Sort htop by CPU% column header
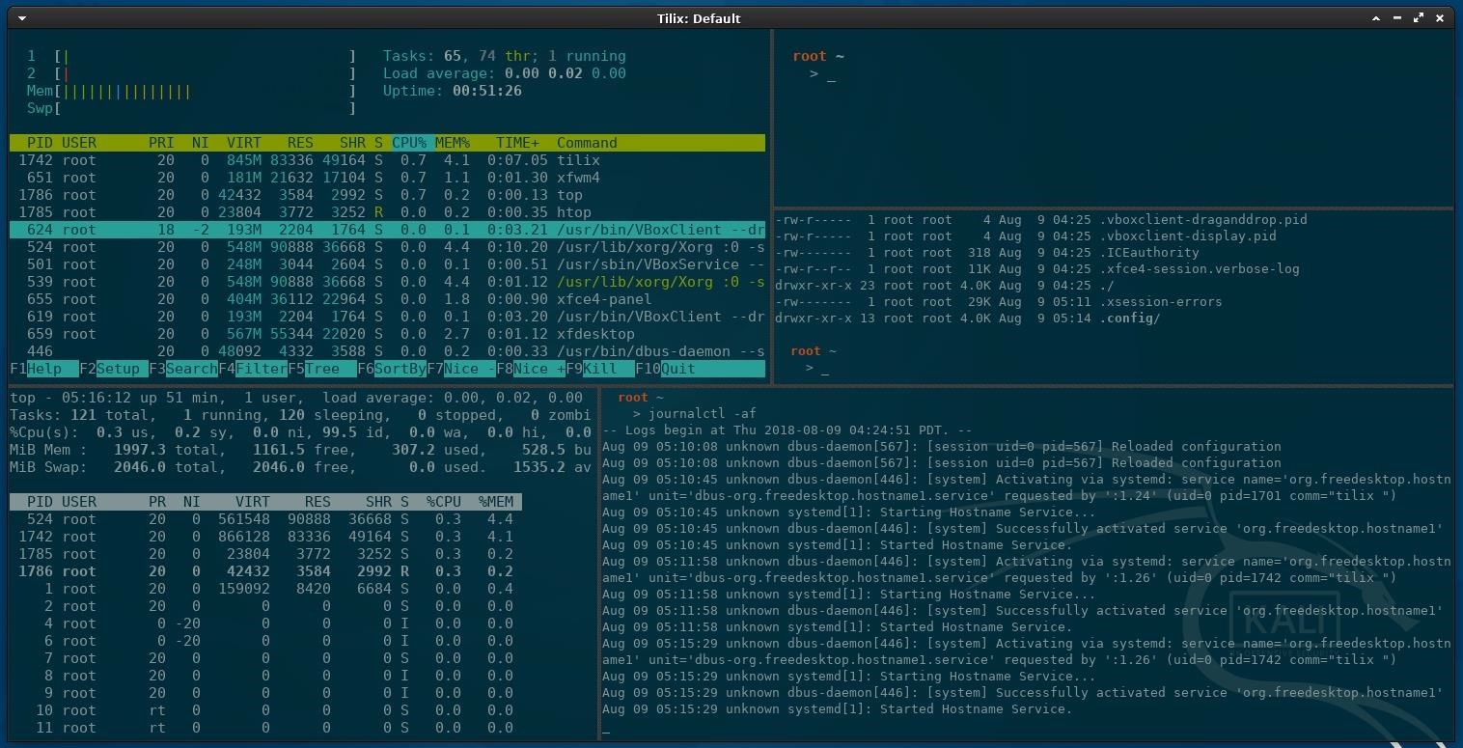Viewport: 1463px width, 748px height. tap(409, 143)
